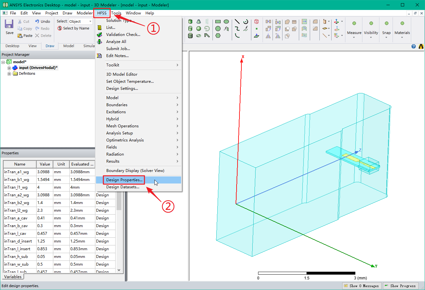Open the Analysis Setup submenu
425x290 pixels.
pyautogui.click(x=139, y=133)
